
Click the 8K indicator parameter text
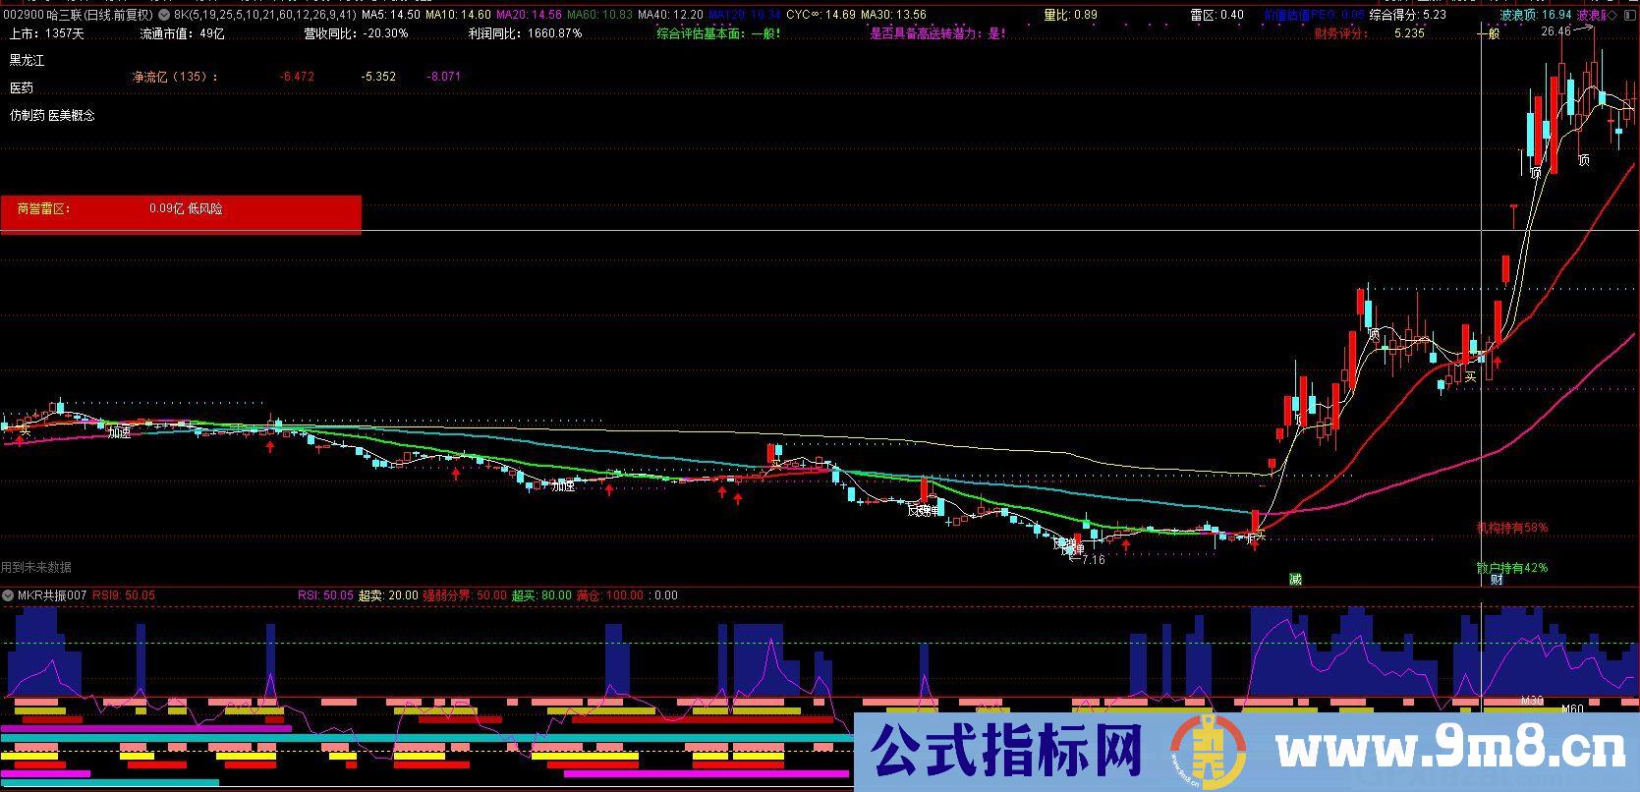point(263,16)
